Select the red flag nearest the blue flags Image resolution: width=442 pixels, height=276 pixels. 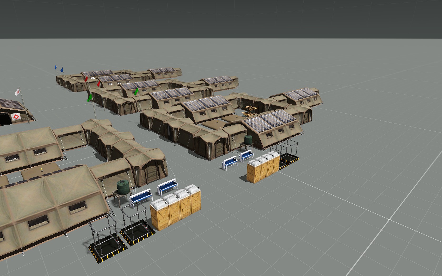click(86, 79)
